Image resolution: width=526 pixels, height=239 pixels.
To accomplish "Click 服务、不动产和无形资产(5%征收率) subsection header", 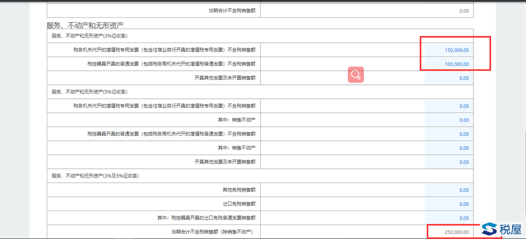I will pyautogui.click(x=89, y=92).
